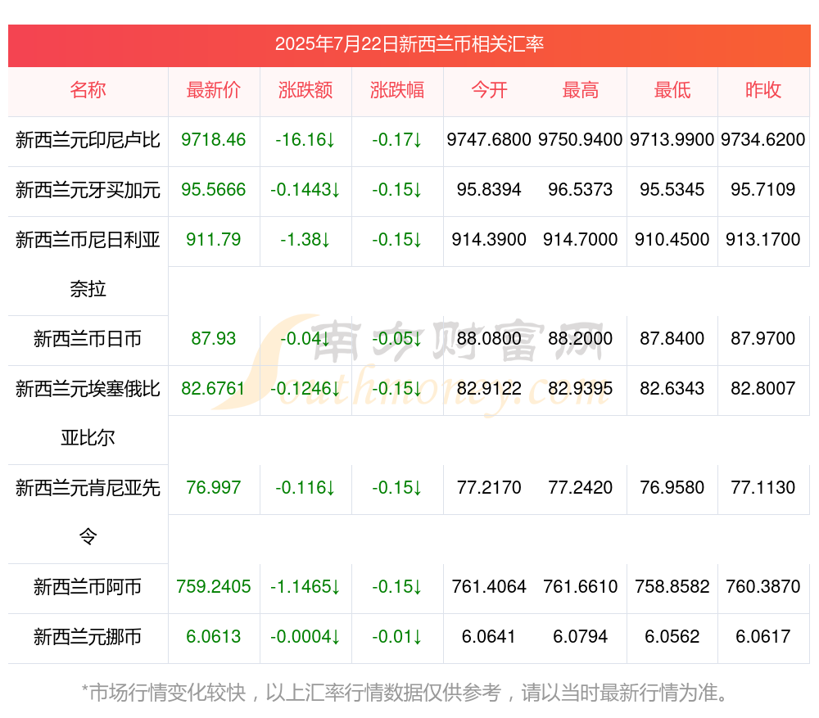Select the row name 新西兰元印尼卢比
Image resolution: width=819 pixels, height=718 pixels.
tap(88, 140)
